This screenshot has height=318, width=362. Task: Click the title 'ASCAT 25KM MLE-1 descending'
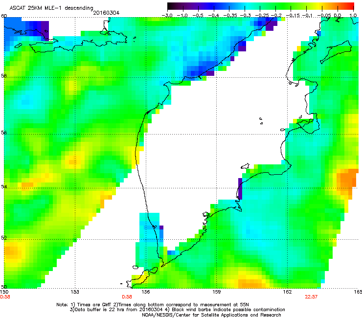(x=51, y=8)
